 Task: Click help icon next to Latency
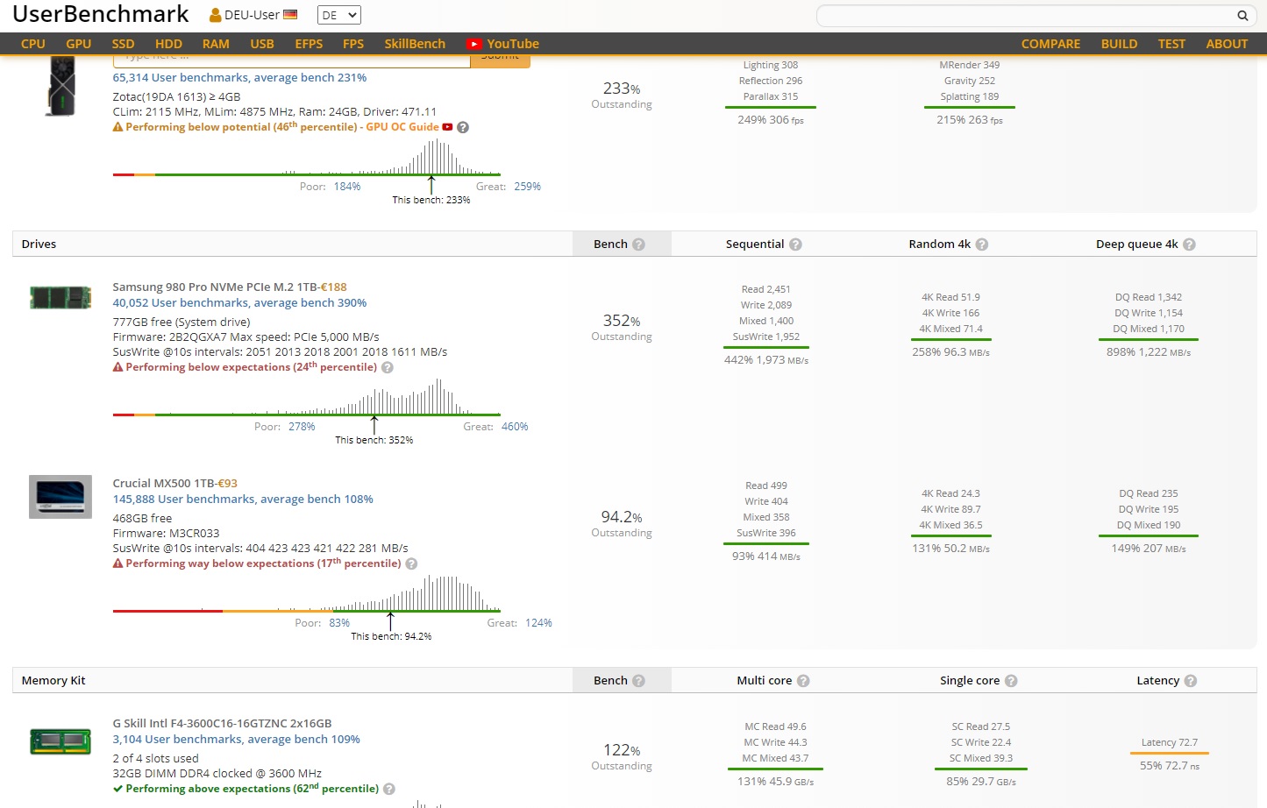click(1190, 681)
